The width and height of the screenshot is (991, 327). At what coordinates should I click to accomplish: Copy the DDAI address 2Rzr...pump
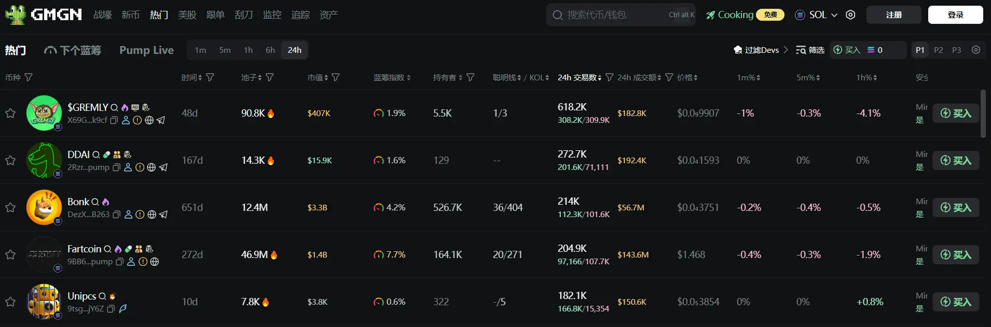(117, 167)
